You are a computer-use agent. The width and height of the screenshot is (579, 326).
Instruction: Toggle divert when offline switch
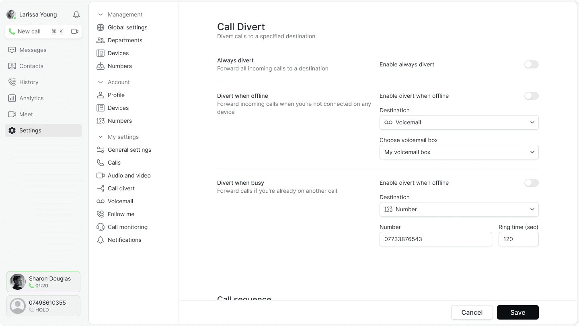531,96
